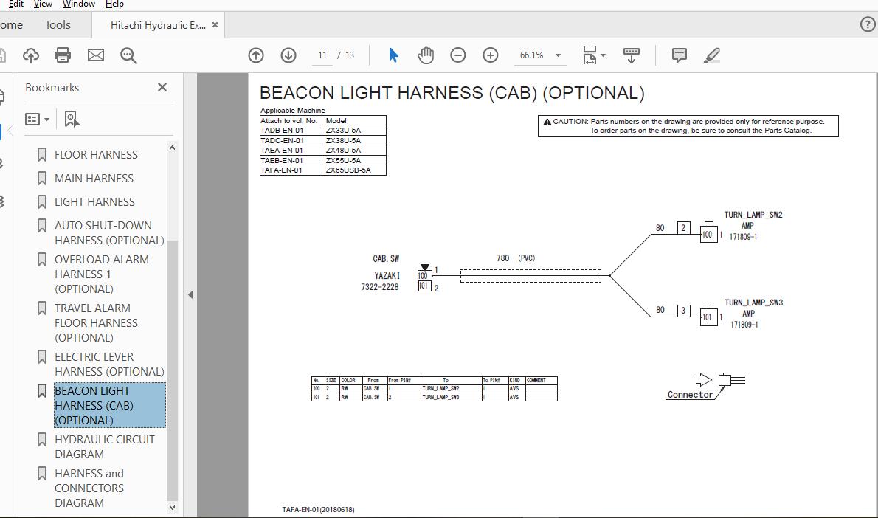Click the page number input field
Screen dimensions: 878x518
point(322,55)
